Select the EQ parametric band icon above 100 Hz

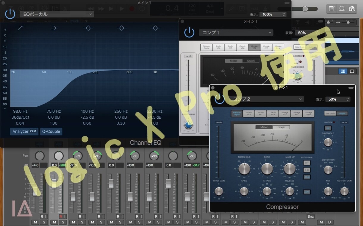(88, 28)
